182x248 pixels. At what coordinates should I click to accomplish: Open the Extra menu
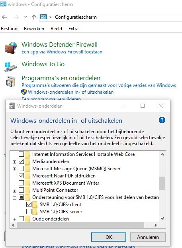(x=73, y=29)
